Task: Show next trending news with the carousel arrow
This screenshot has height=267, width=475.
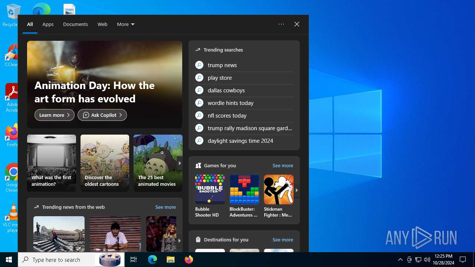Action: pyautogui.click(x=180, y=240)
